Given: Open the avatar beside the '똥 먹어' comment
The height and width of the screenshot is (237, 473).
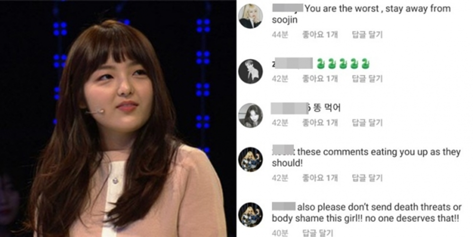Looking at the screenshot, I should click(x=250, y=115).
